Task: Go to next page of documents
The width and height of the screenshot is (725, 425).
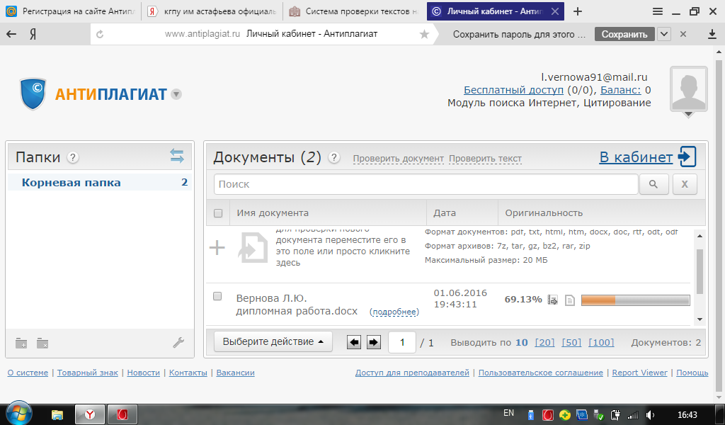Action: (x=373, y=342)
